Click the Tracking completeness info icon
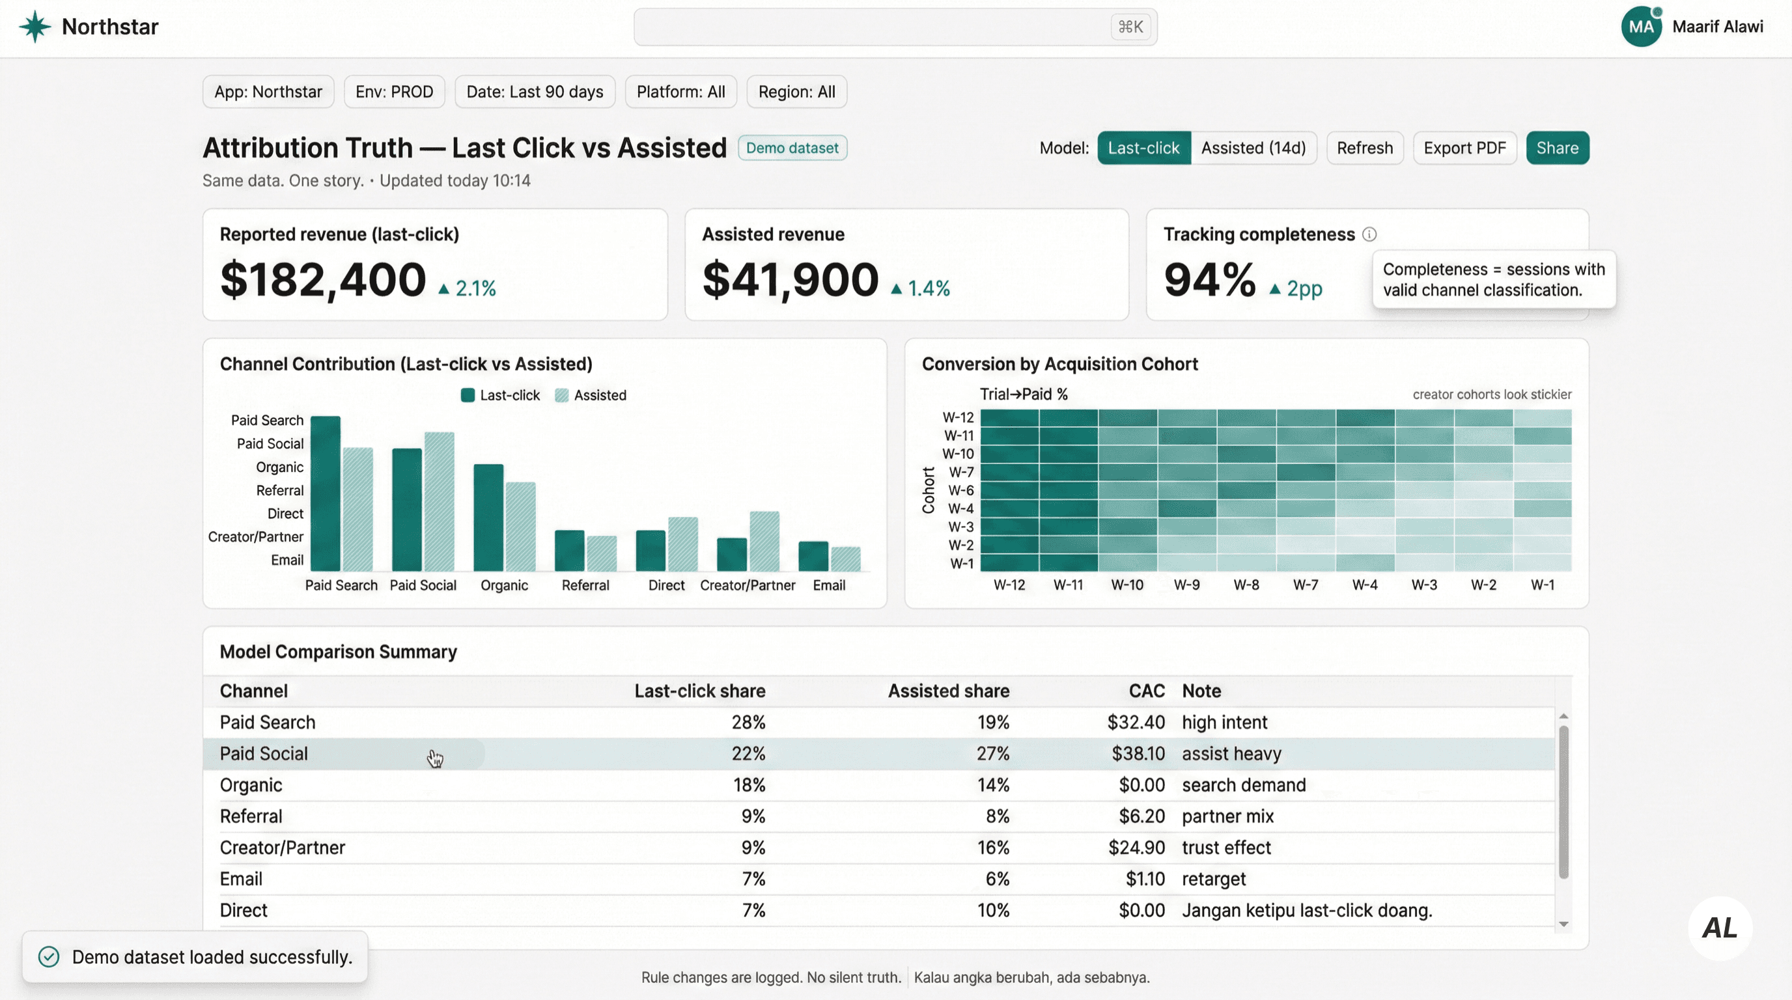This screenshot has height=1000, width=1792. click(x=1369, y=234)
